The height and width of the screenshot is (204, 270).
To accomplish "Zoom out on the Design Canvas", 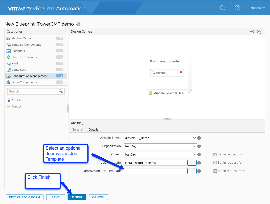I will 259,32.
